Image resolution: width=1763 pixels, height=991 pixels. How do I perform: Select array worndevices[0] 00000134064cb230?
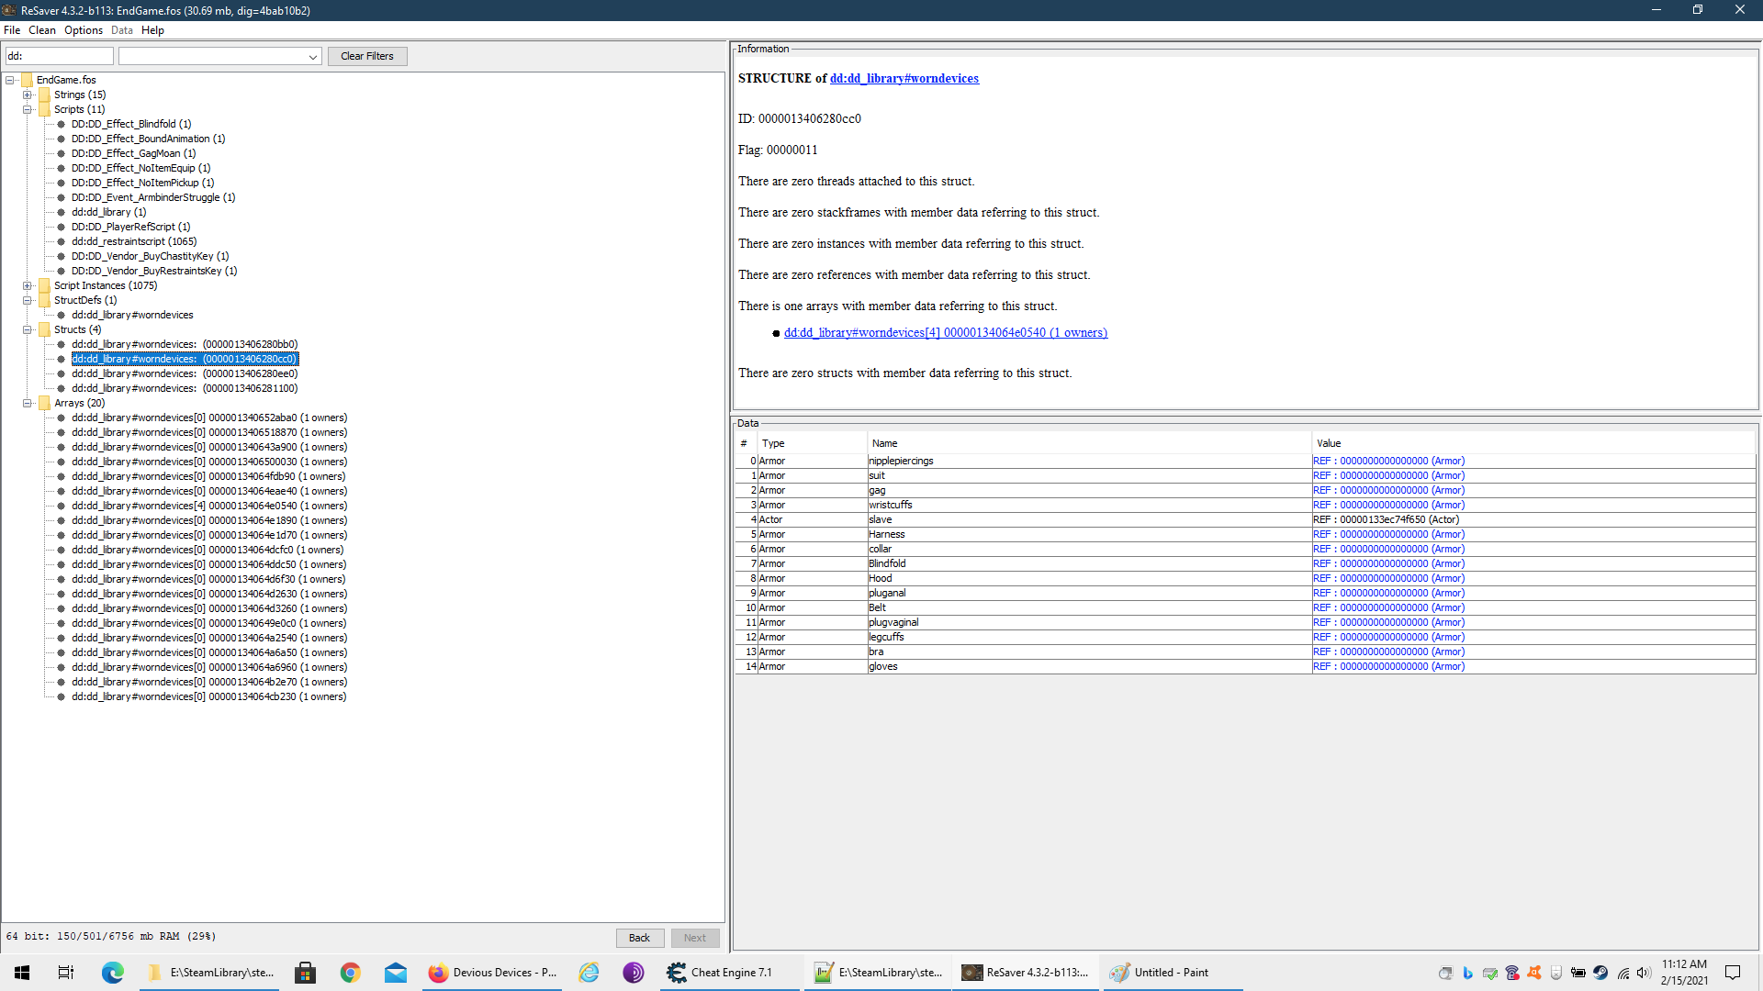click(208, 696)
